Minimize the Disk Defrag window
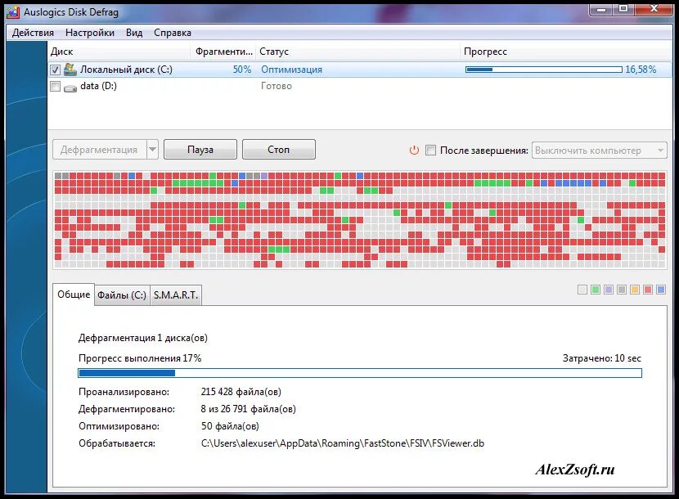Viewport: 679px width, 499px height. 601,9
